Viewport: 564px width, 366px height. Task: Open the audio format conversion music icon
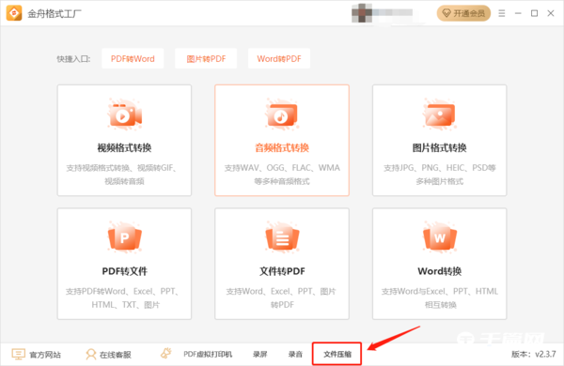coord(282,114)
